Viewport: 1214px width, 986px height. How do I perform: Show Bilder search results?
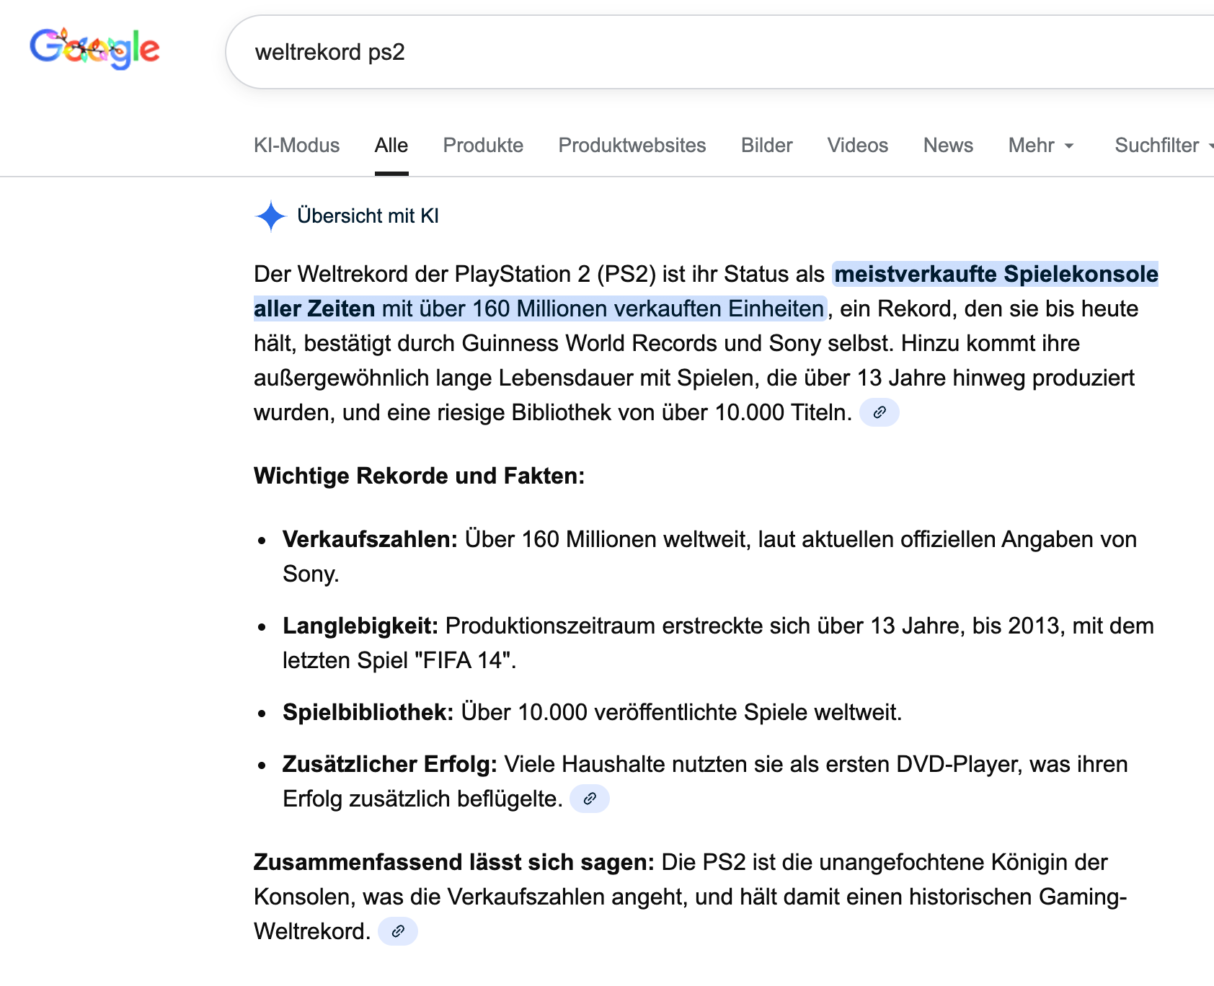click(766, 146)
